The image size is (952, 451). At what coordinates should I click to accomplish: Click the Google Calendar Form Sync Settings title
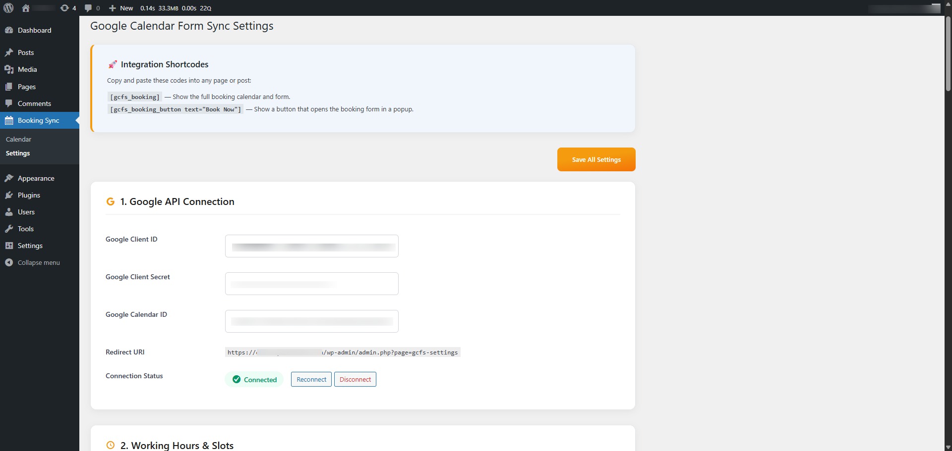(x=181, y=26)
